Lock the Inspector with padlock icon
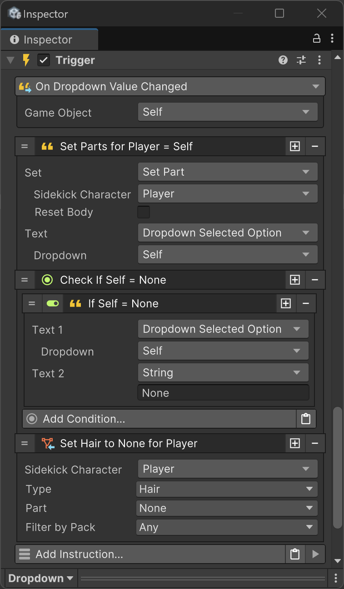The width and height of the screenshot is (344, 589). 317,39
